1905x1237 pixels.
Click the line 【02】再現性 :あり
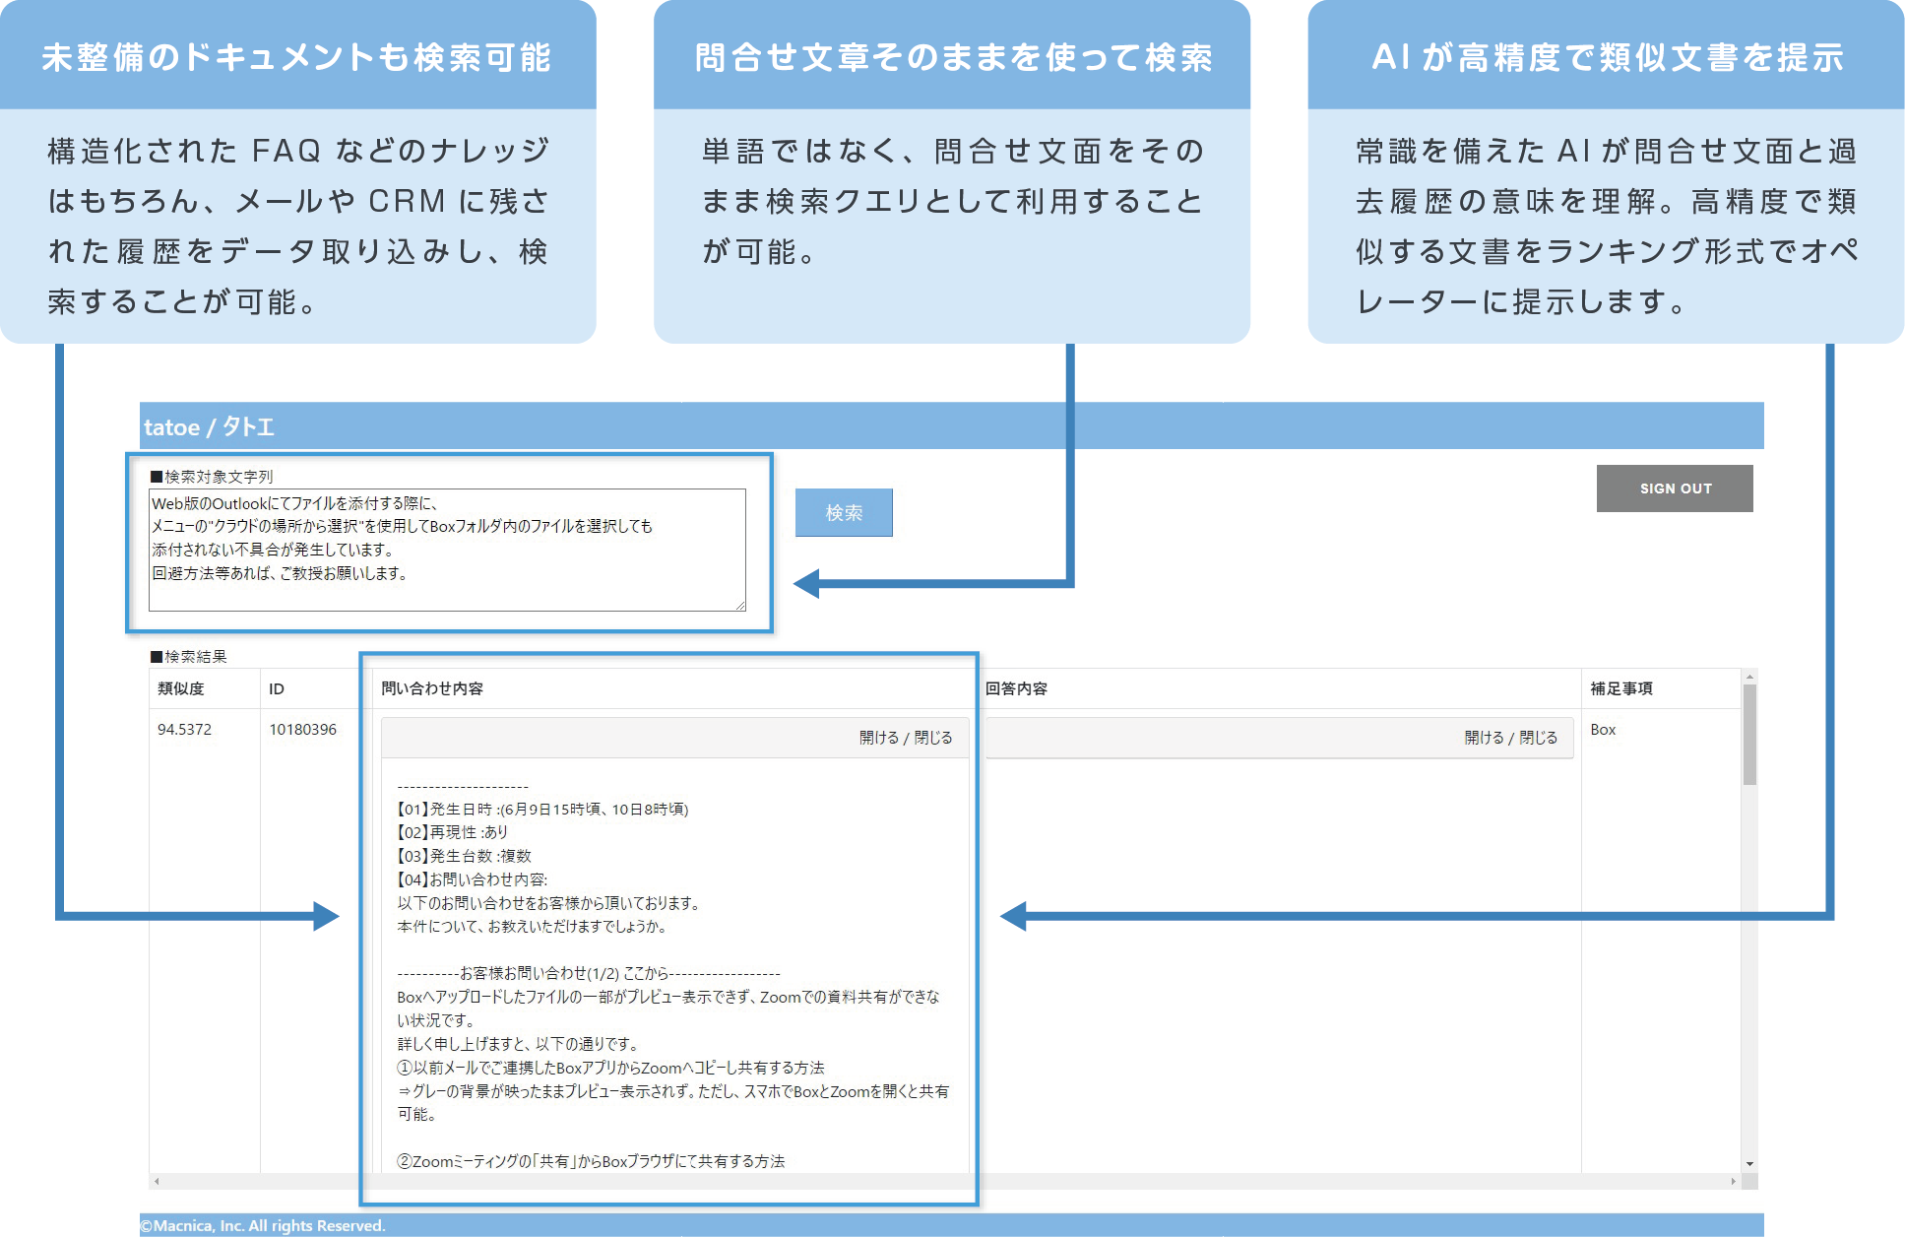tap(453, 832)
